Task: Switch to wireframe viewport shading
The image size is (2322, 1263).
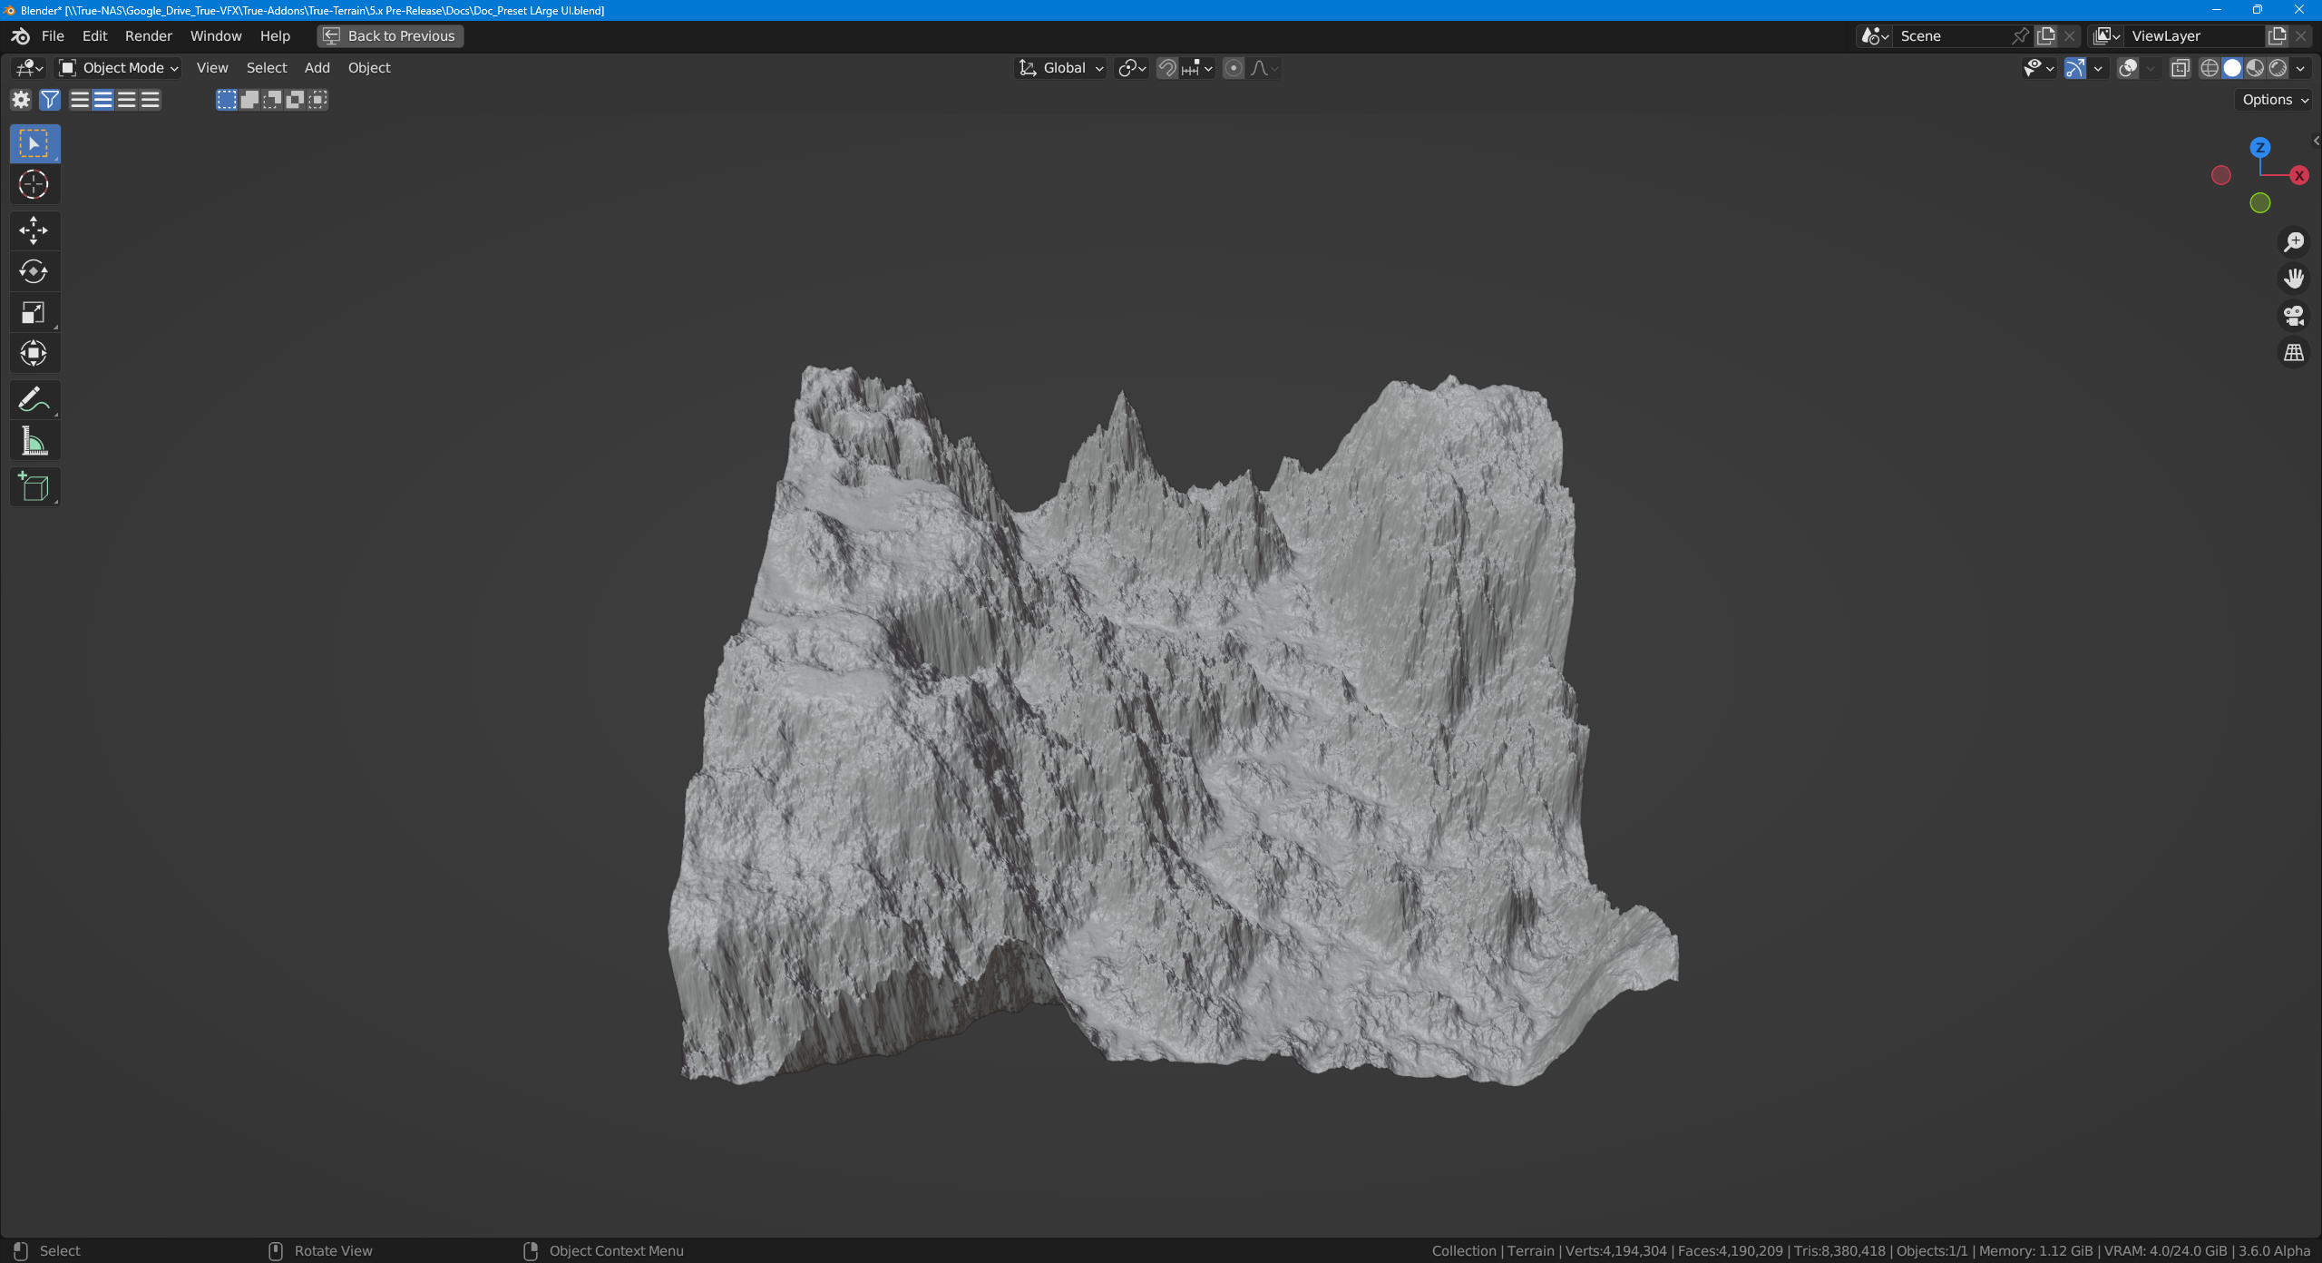Action: [x=2210, y=68]
